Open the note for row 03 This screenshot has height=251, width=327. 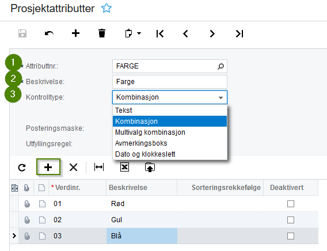click(43, 236)
